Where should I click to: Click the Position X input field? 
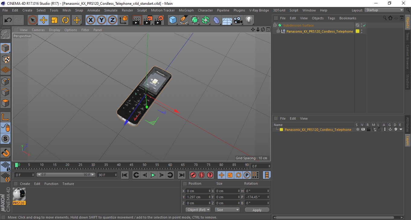197,191
